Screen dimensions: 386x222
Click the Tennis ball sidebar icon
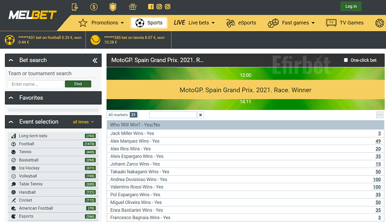click(x=14, y=152)
